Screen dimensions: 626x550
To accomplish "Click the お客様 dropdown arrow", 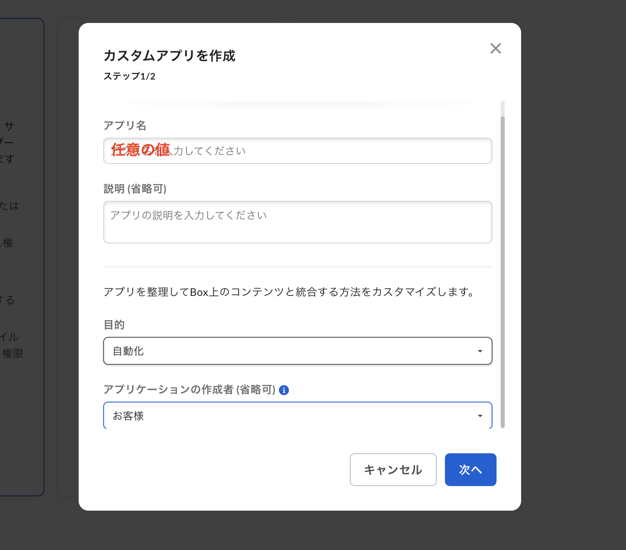I will 480,416.
